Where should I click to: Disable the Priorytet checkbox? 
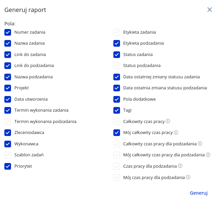pos(8,166)
